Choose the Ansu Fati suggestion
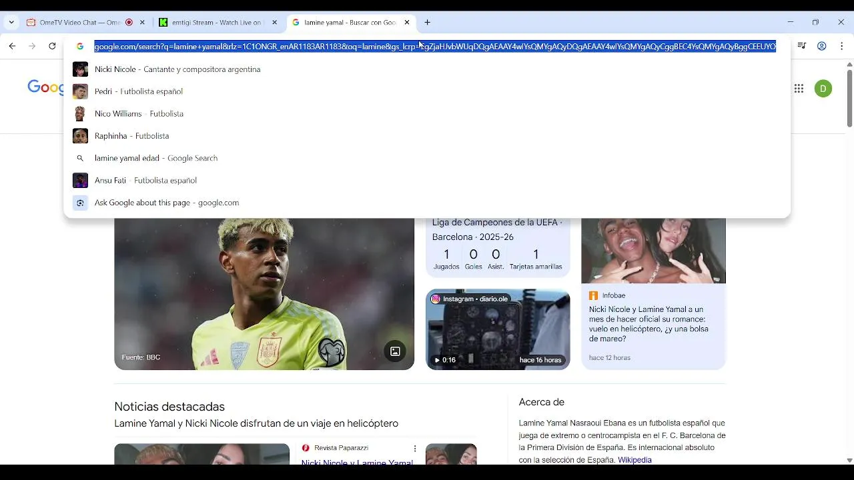This screenshot has width=854, height=480. click(x=427, y=180)
